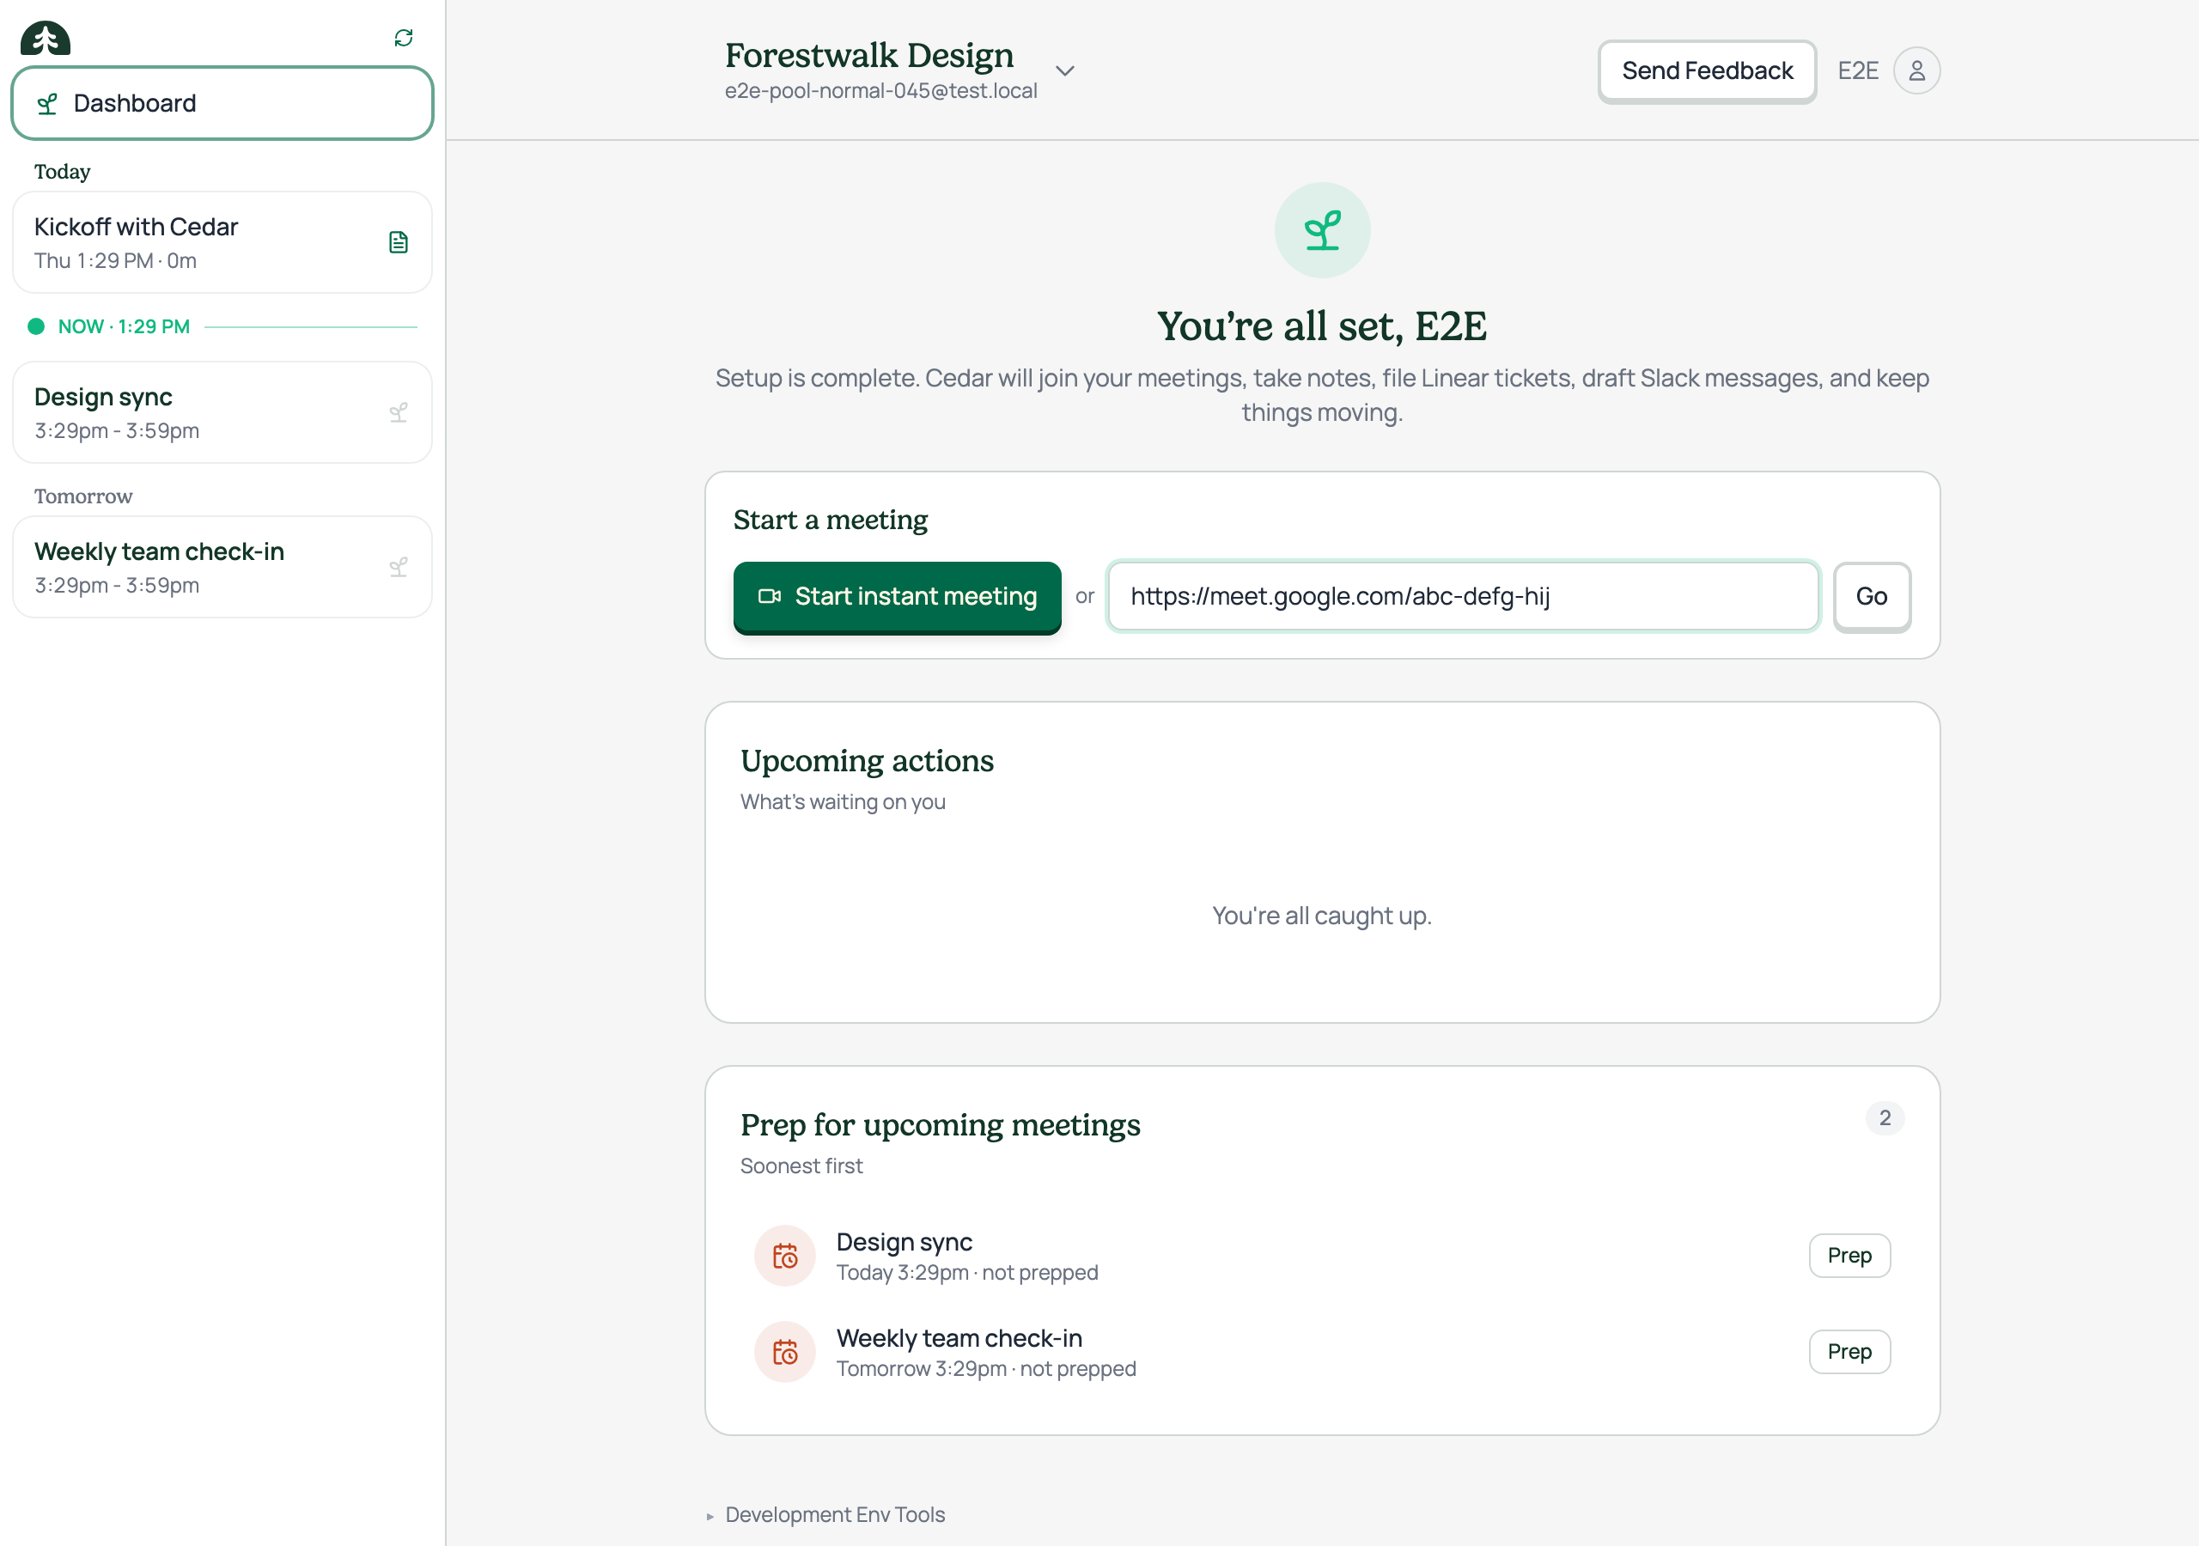Open the user profile avatar icon

click(1916, 71)
